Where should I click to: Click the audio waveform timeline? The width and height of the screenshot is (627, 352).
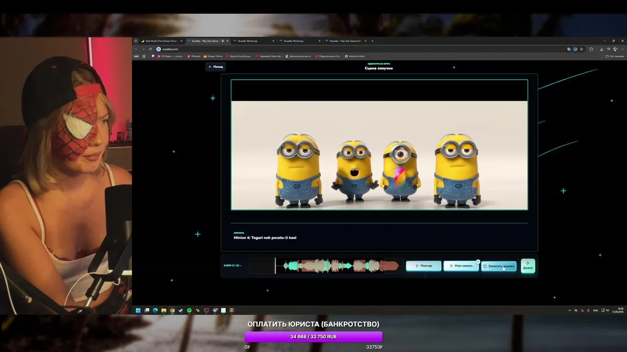(x=325, y=266)
